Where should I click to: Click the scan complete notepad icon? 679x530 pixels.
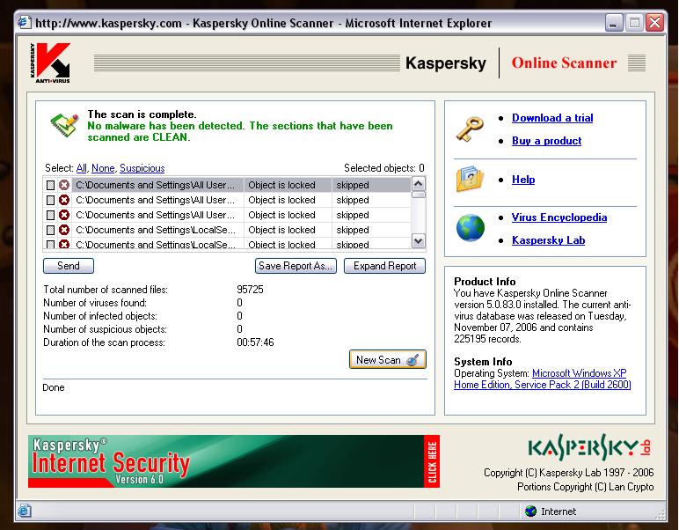pos(64,125)
